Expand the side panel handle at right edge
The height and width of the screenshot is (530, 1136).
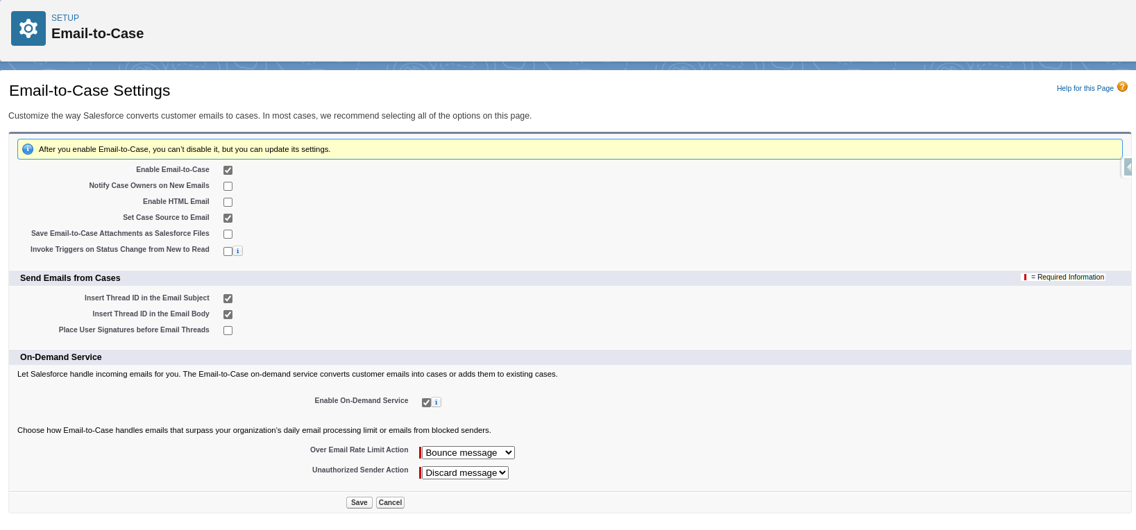pyautogui.click(x=1128, y=167)
